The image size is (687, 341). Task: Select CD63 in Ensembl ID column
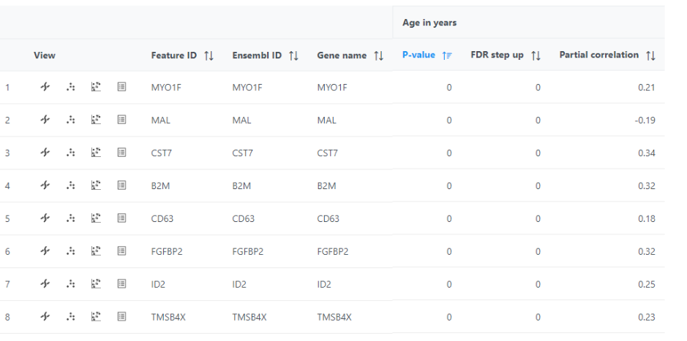click(243, 218)
